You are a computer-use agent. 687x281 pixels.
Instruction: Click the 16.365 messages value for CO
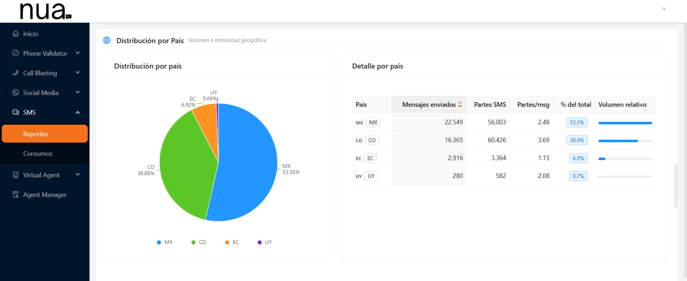click(453, 140)
